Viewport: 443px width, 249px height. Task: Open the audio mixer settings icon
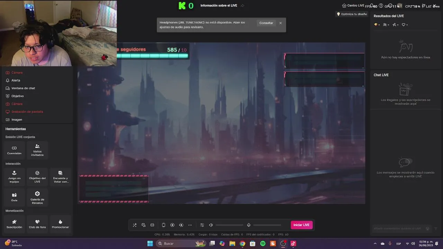(x=202, y=225)
